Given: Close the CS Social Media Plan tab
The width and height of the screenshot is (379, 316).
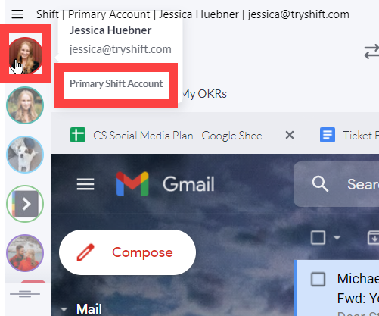Looking at the screenshot, I should [290, 135].
